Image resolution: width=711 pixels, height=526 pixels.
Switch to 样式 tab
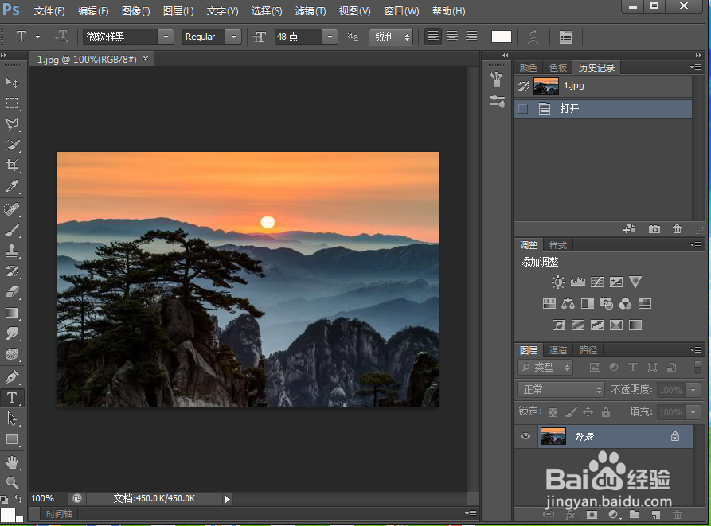pyautogui.click(x=558, y=245)
